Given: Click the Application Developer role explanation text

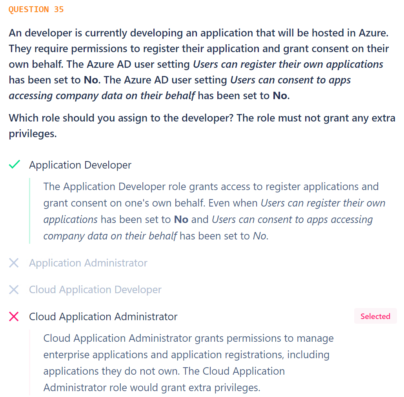Looking at the screenshot, I should (x=215, y=211).
